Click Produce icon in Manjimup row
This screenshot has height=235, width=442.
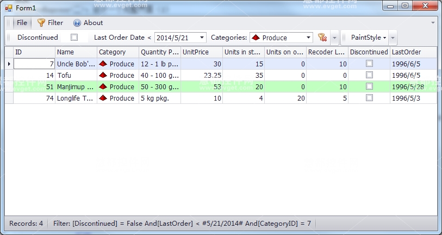click(103, 86)
